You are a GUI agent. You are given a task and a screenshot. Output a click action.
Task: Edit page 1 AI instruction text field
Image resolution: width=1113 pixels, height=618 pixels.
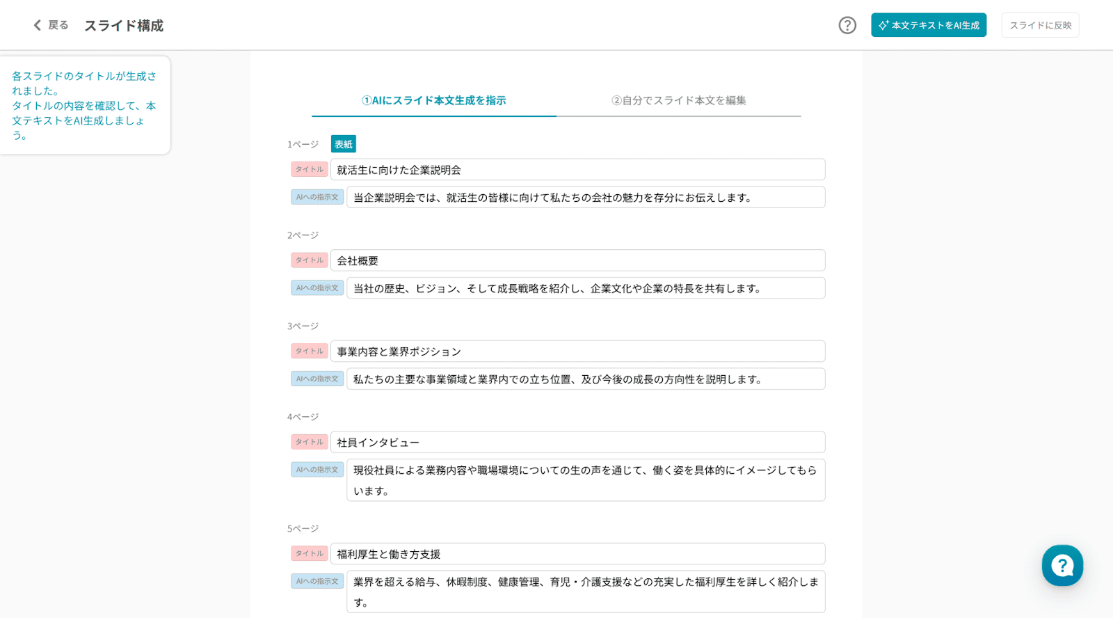(x=586, y=197)
